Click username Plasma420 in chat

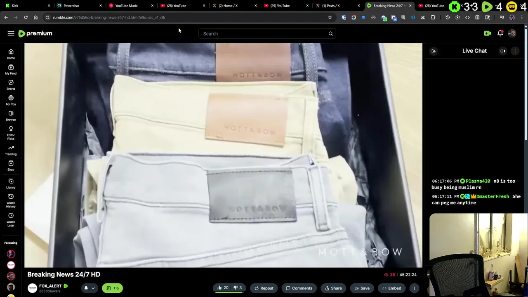(478, 181)
